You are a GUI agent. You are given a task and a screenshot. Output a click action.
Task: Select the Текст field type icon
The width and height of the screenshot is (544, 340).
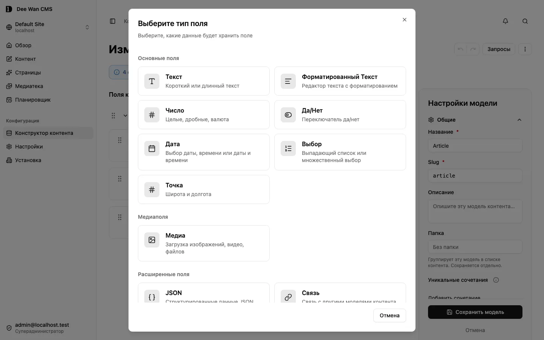coord(152,81)
